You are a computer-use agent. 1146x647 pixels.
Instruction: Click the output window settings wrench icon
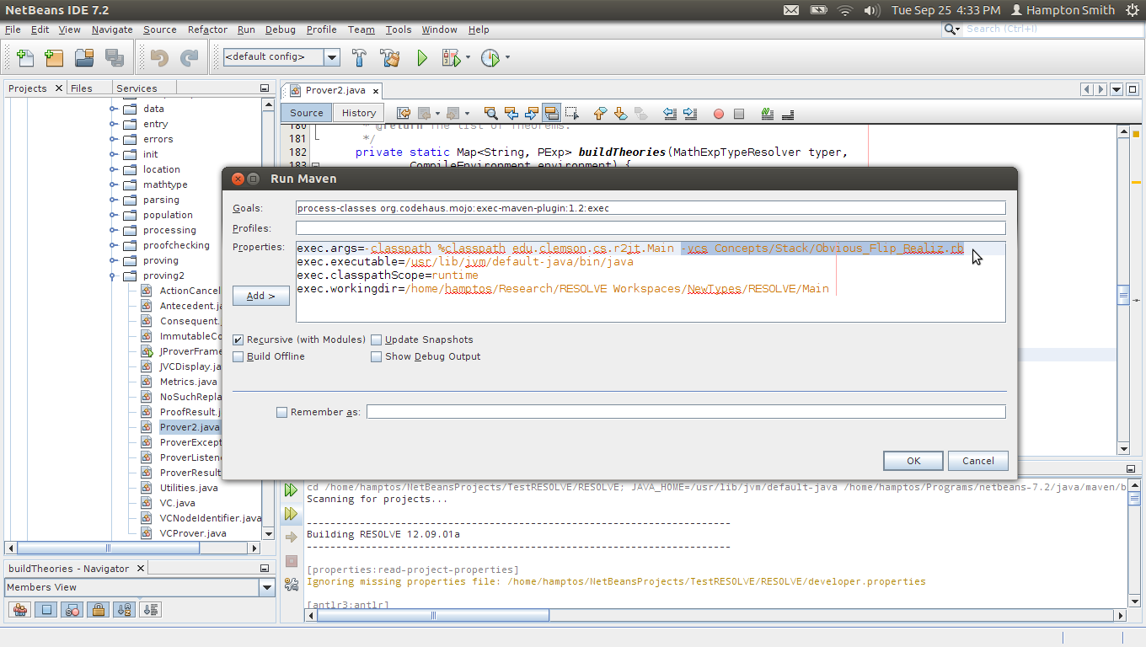[292, 584]
